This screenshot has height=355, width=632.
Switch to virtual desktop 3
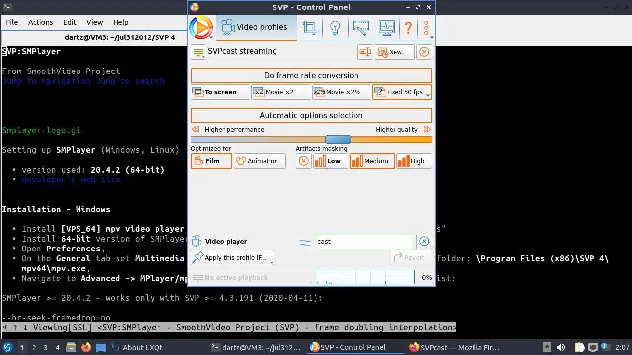[46, 347]
